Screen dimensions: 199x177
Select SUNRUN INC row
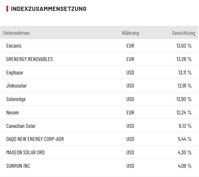[18, 166]
